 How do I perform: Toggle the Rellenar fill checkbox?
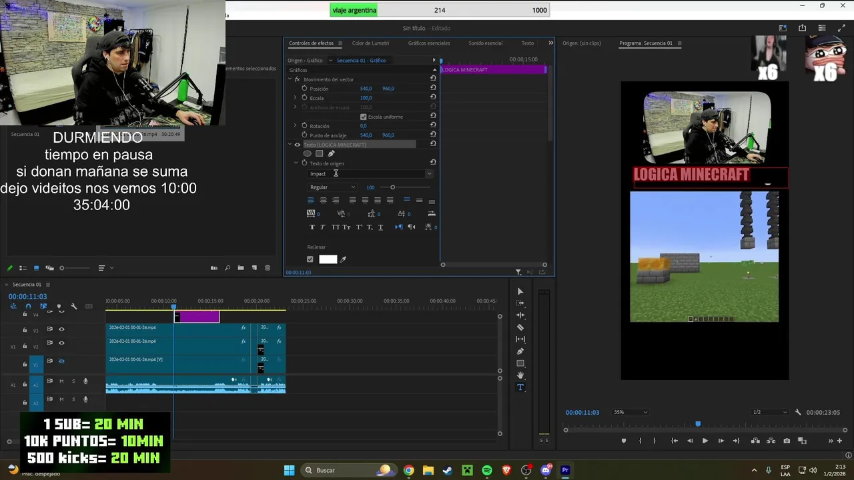click(x=310, y=259)
